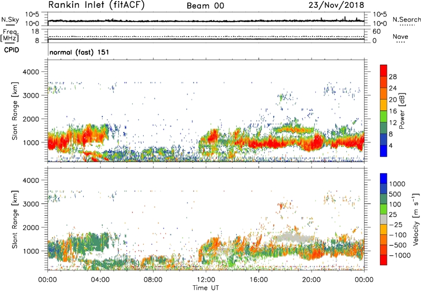The height and width of the screenshot is (291, 421).
Task: Pick the yellow segment of power color bar
Action: (x=384, y=105)
